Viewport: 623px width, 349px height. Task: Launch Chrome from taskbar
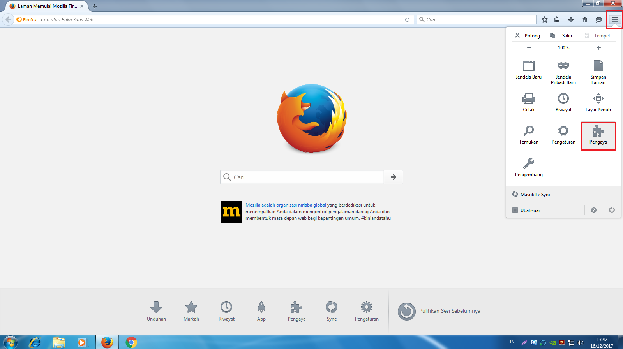coord(131,342)
